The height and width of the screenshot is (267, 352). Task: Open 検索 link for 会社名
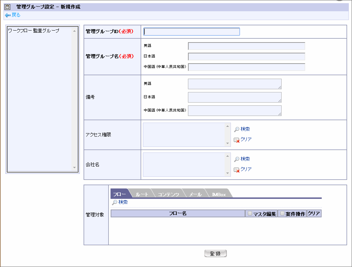(x=245, y=159)
